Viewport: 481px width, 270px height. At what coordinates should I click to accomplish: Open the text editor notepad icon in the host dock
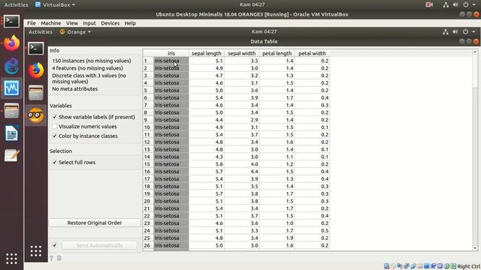tap(11, 155)
